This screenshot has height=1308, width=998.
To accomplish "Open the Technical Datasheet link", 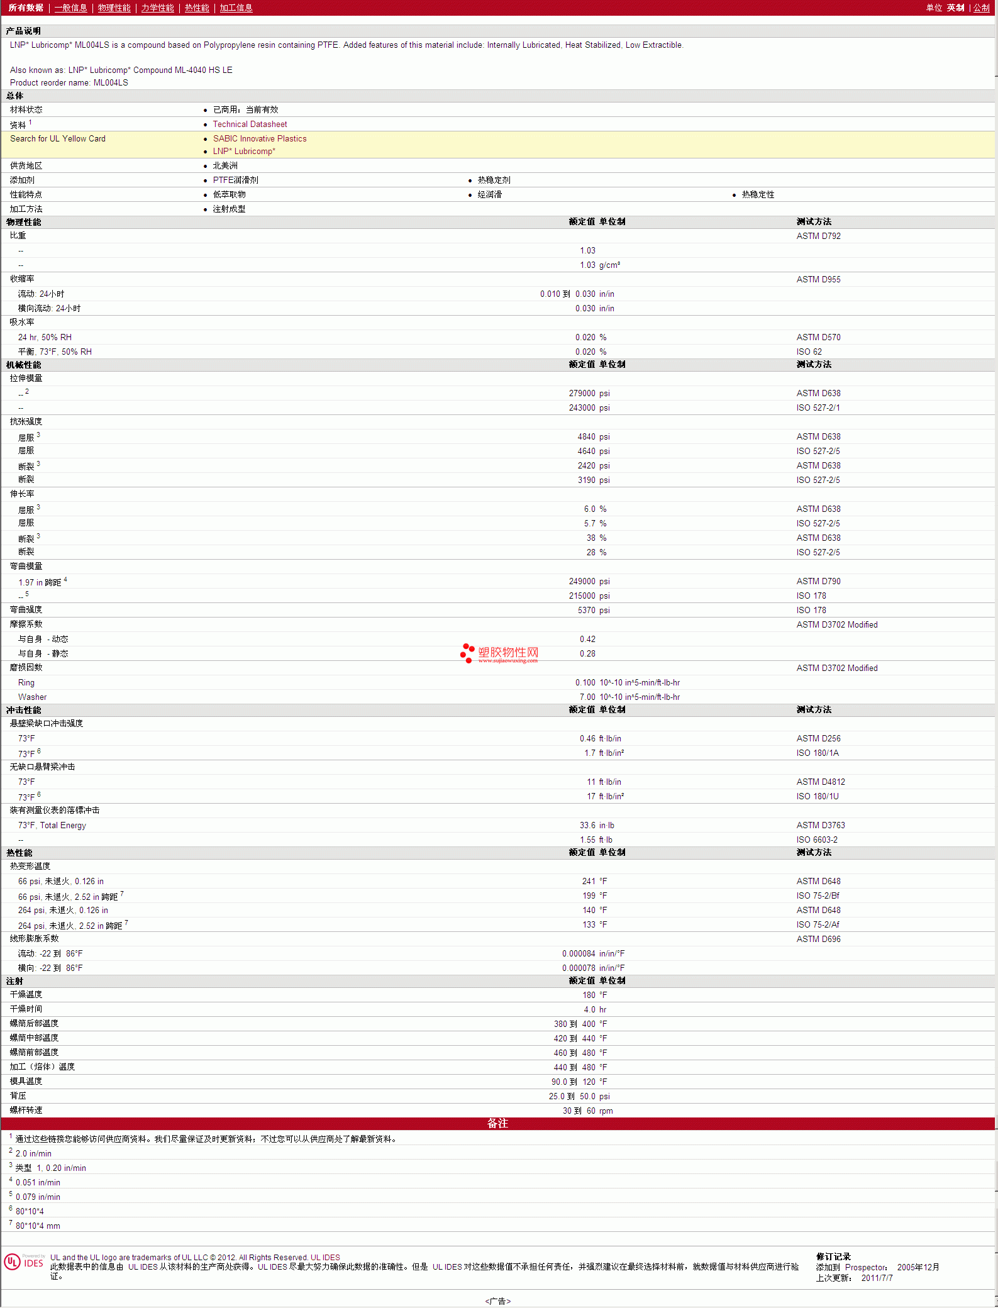I will 250,125.
